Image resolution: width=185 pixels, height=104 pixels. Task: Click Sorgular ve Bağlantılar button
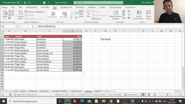(x=34, y=12)
